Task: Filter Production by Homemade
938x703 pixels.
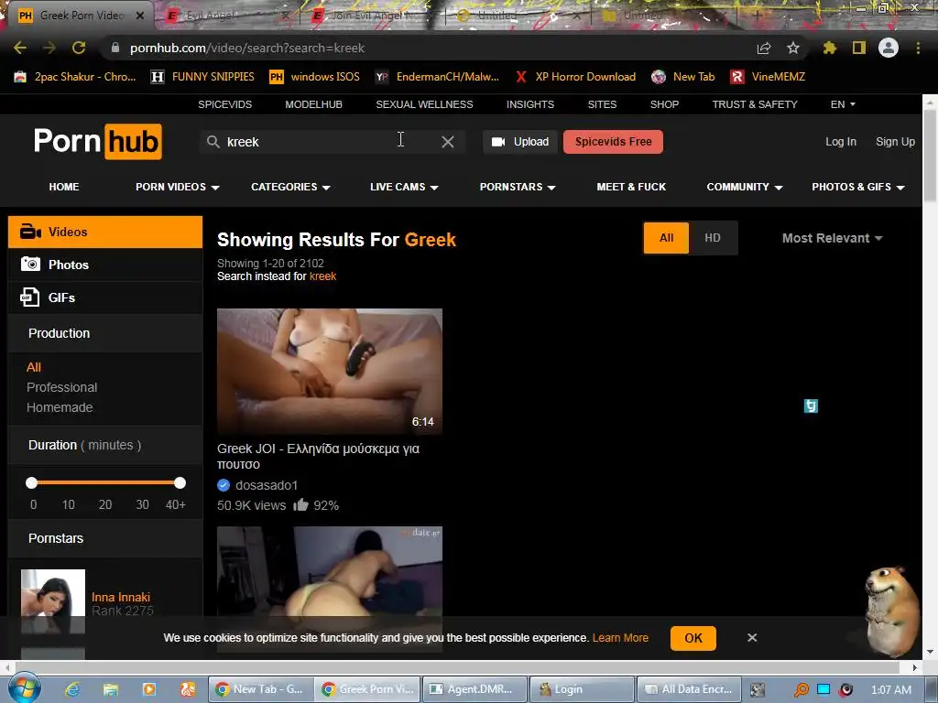Action: 60,407
